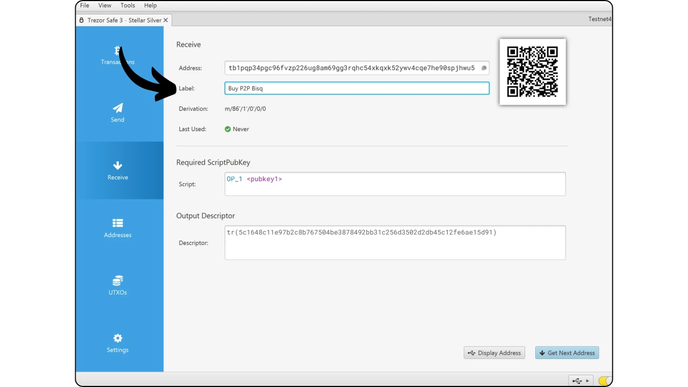Close the Trezor Safe 3 tab
Screen dimensions: 688x387
[166, 20]
